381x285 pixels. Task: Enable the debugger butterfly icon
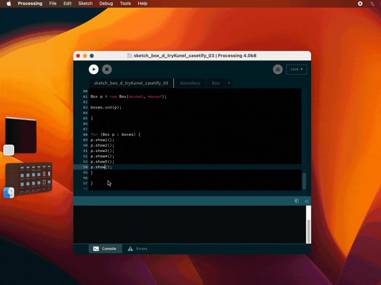click(278, 69)
